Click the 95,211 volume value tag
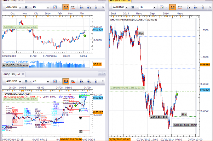The height and width of the screenshot is (141, 213). point(97,64)
